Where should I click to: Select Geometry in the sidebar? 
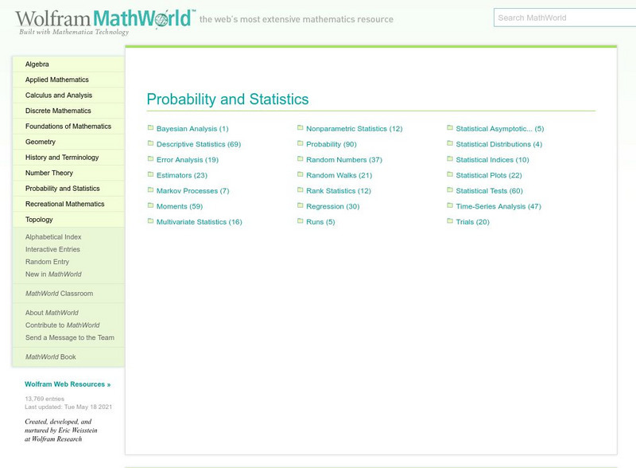(x=68, y=142)
